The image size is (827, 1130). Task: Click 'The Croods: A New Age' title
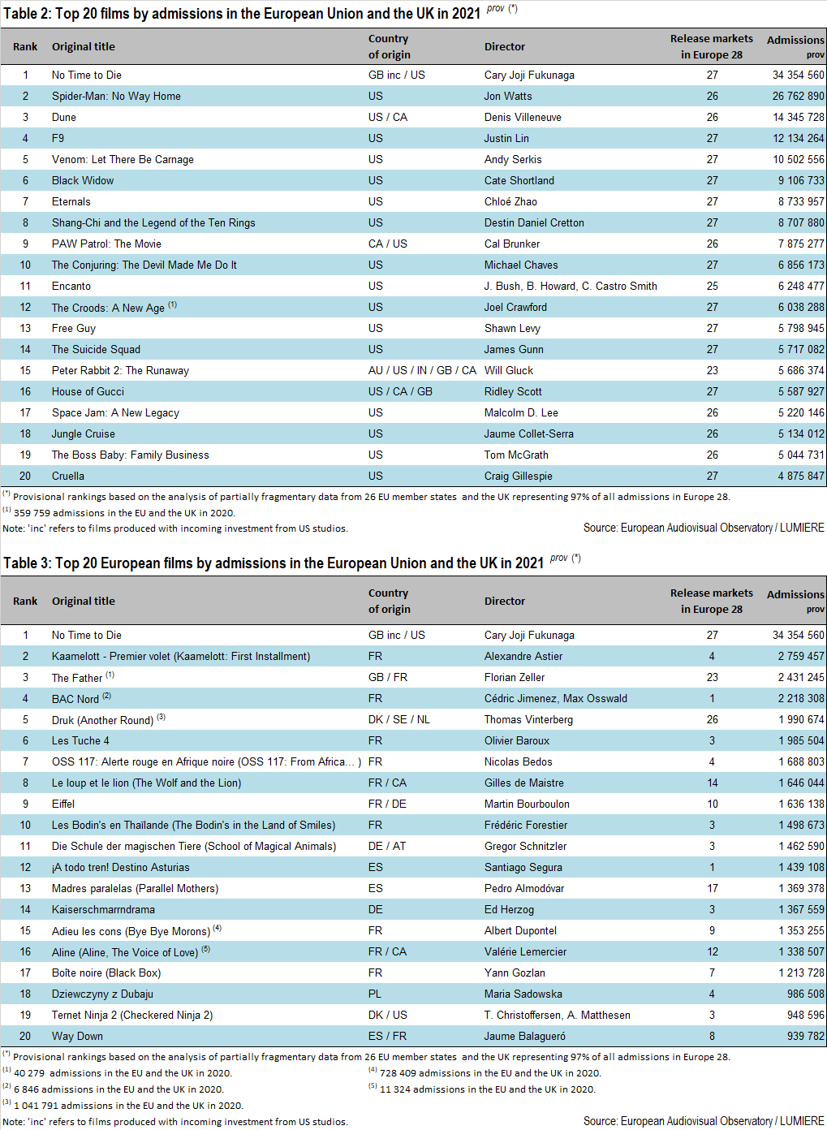(x=108, y=308)
